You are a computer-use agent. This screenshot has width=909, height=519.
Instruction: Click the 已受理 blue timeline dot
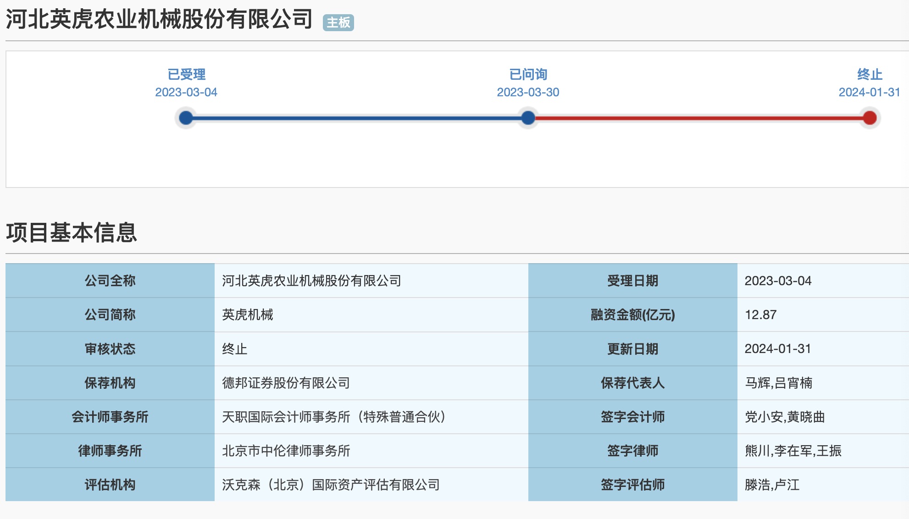coord(186,118)
